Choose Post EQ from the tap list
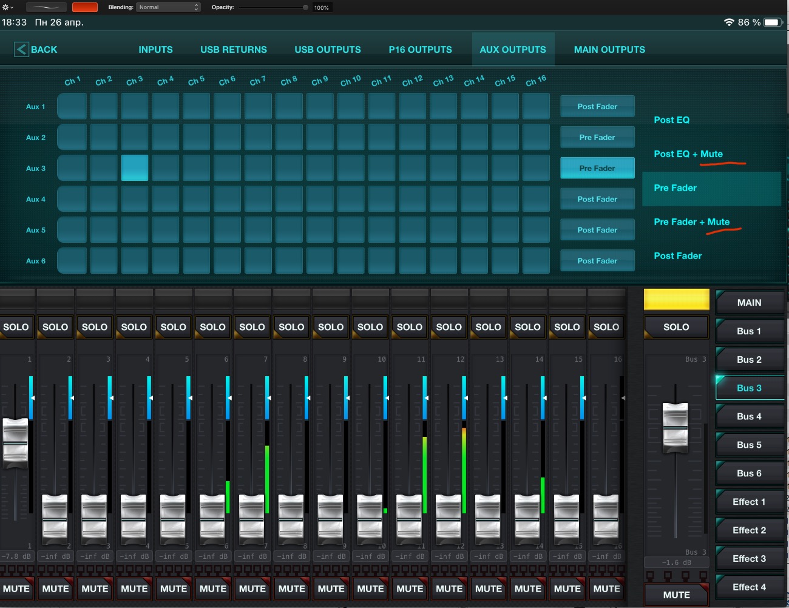The height and width of the screenshot is (608, 789). (671, 120)
